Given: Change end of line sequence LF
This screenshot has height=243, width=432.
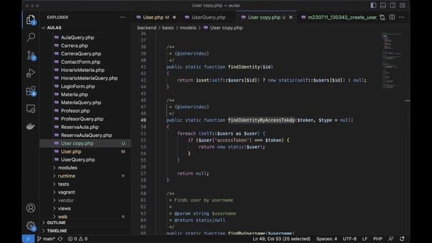Looking at the screenshot, I should tap(364, 239).
